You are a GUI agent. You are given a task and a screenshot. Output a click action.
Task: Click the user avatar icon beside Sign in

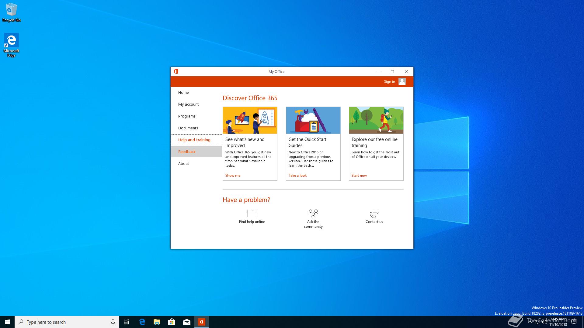point(402,81)
